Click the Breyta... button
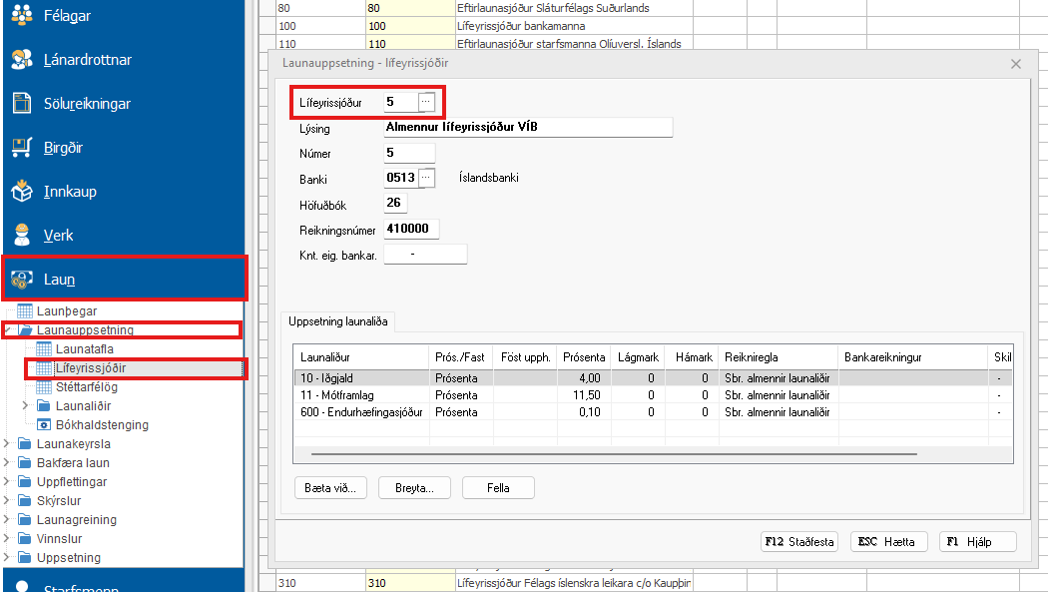The image size is (1048, 592). pyautogui.click(x=414, y=488)
